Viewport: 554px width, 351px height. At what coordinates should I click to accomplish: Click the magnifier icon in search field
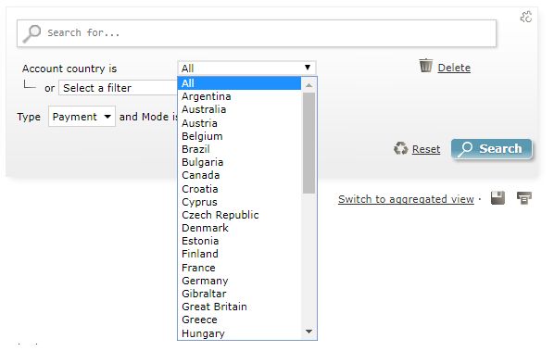point(31,33)
